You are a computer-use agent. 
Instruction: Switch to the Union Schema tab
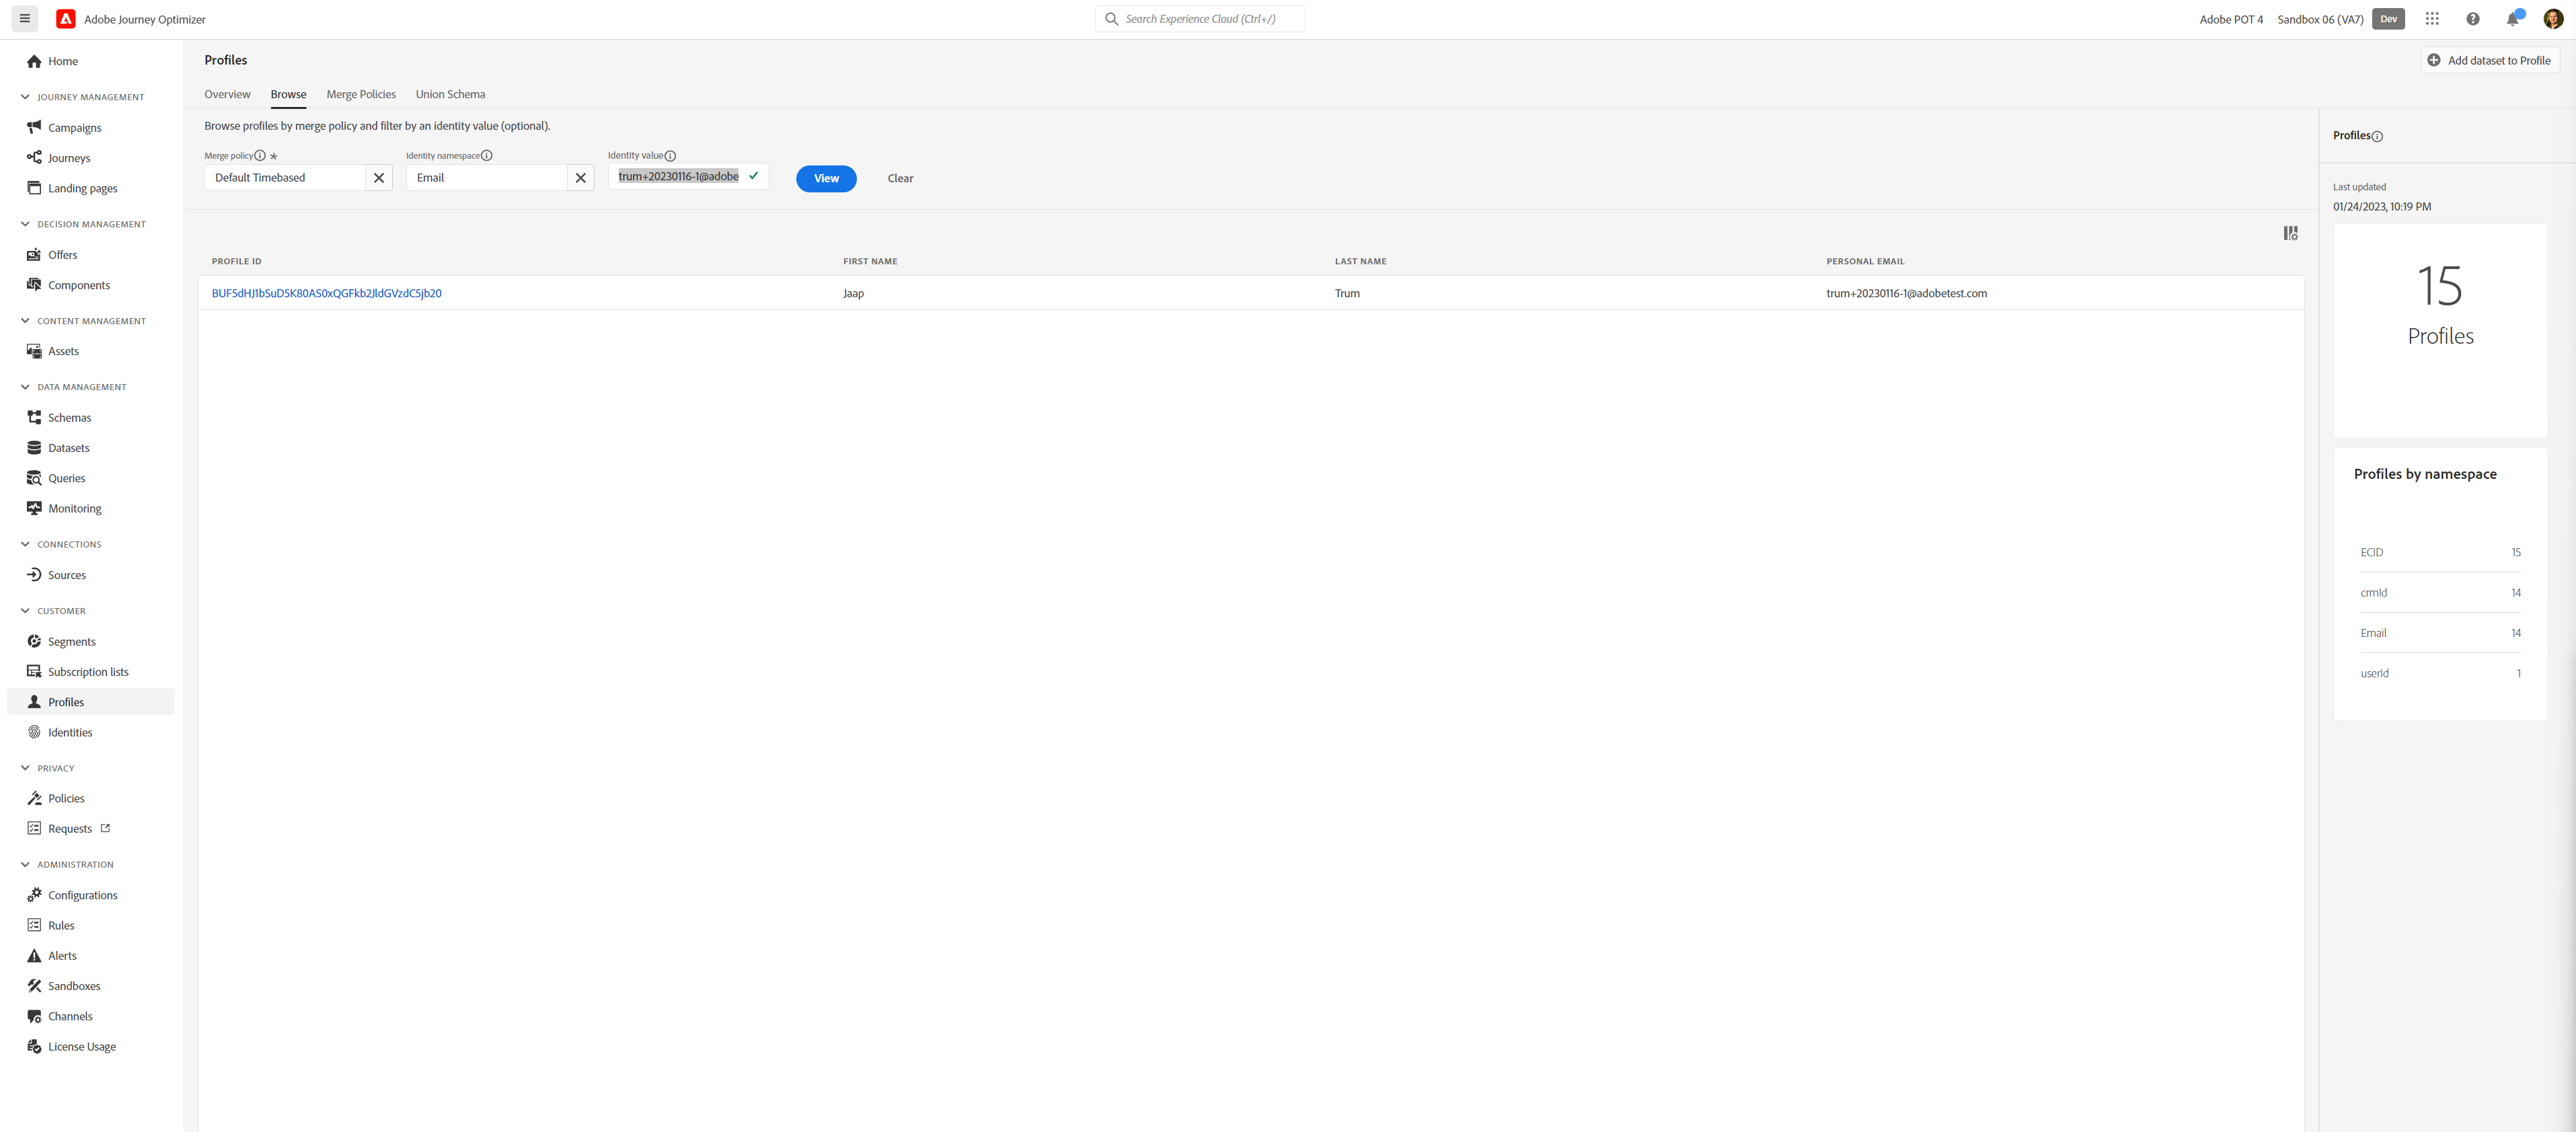(450, 94)
